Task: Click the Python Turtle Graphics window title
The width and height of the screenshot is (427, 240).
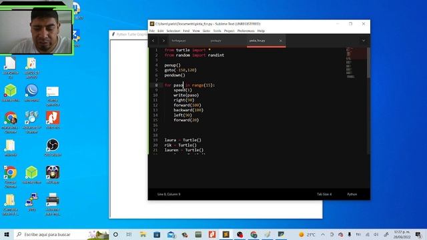Action: point(132,34)
